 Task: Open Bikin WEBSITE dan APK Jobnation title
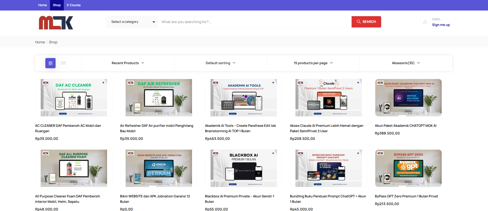coord(155,199)
